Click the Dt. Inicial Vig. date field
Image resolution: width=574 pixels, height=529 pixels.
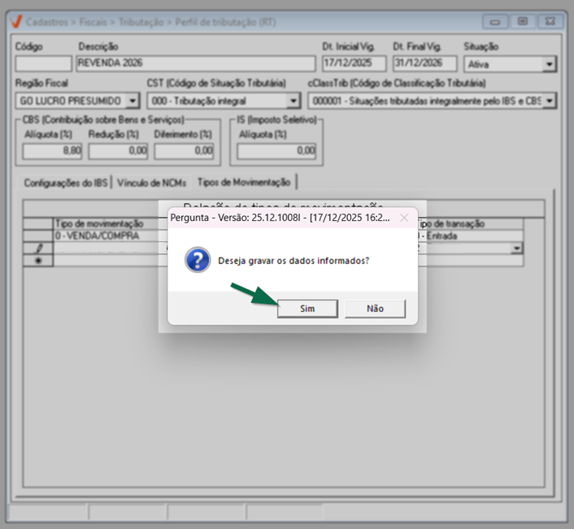point(354,63)
